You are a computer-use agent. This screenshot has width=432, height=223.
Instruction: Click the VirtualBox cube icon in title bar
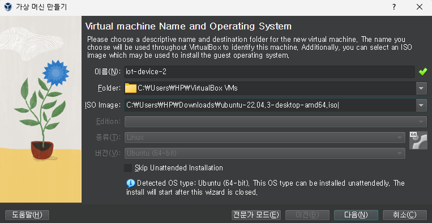click(8, 7)
